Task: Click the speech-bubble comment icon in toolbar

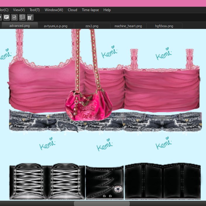Action: click(6, 17)
